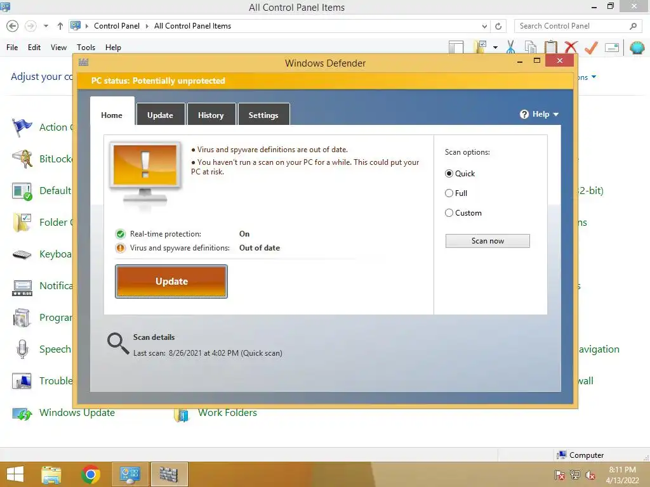Start the scan with Scan now
This screenshot has height=487, width=650.
tap(487, 241)
